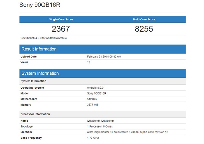The width and height of the screenshot is (204, 144).
Task: Select the Multi-Core Score column header
Action: [x=144, y=20]
